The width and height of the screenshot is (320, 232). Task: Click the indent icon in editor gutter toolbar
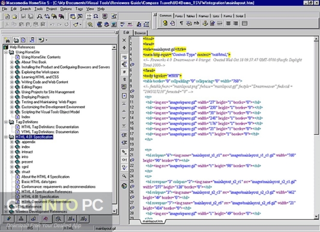coord(124,135)
